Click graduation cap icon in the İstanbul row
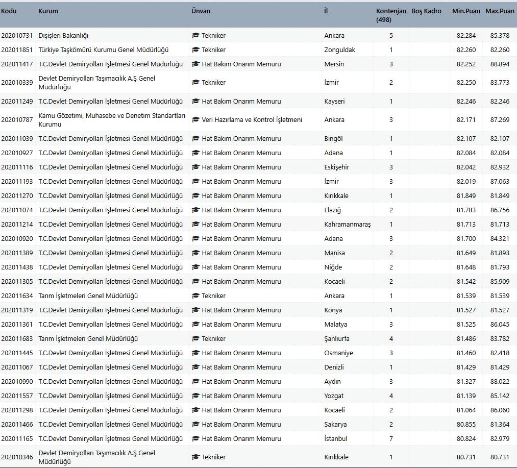The image size is (517, 468). 195,439
